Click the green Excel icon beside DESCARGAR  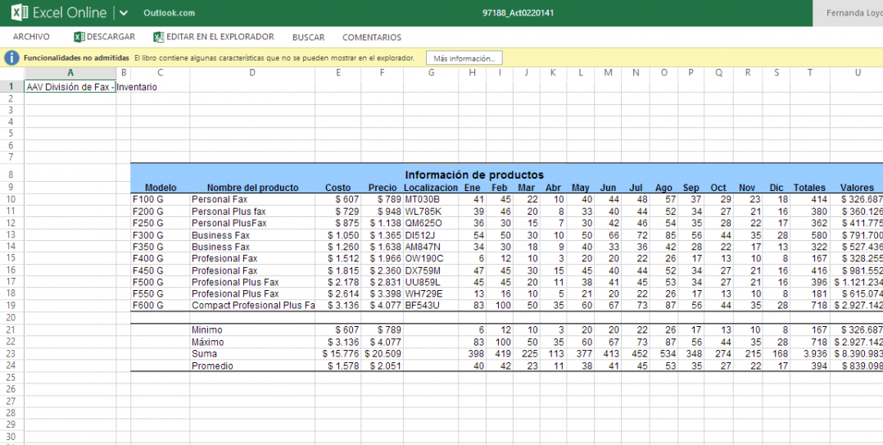(79, 37)
